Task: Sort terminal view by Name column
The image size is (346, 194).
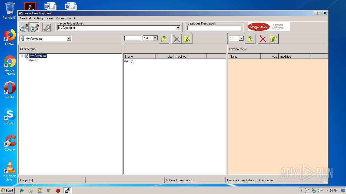Action: (x=244, y=56)
